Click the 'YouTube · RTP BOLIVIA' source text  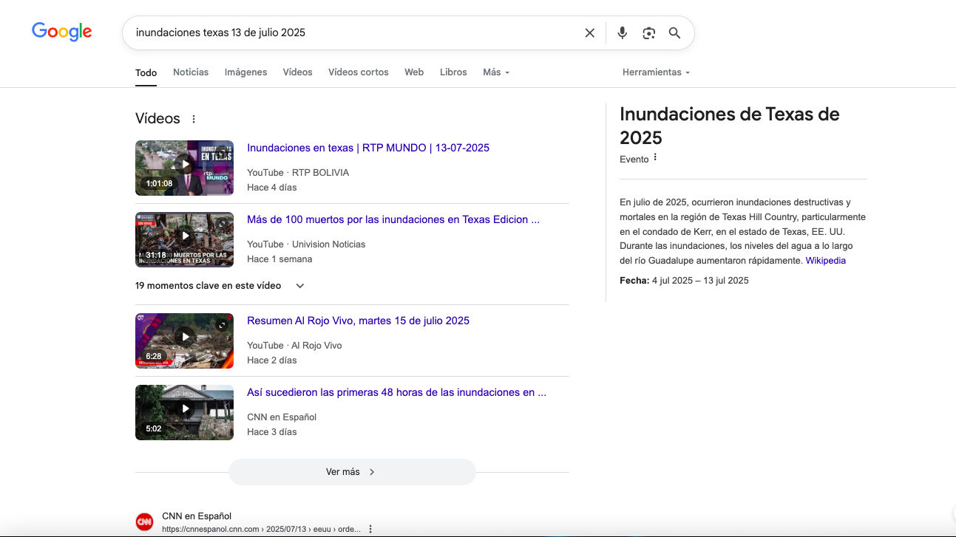(298, 172)
